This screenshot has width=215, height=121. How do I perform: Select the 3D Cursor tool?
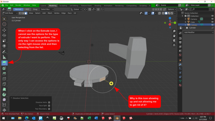click(x=4, y=24)
